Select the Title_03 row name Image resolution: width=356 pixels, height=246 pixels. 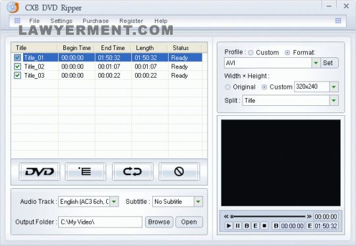tap(34, 76)
